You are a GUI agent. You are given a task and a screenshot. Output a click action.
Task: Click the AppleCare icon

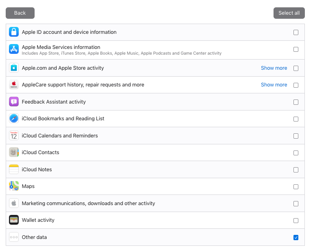pyautogui.click(x=14, y=84)
